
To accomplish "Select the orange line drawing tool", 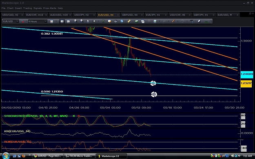I will coord(173,21).
